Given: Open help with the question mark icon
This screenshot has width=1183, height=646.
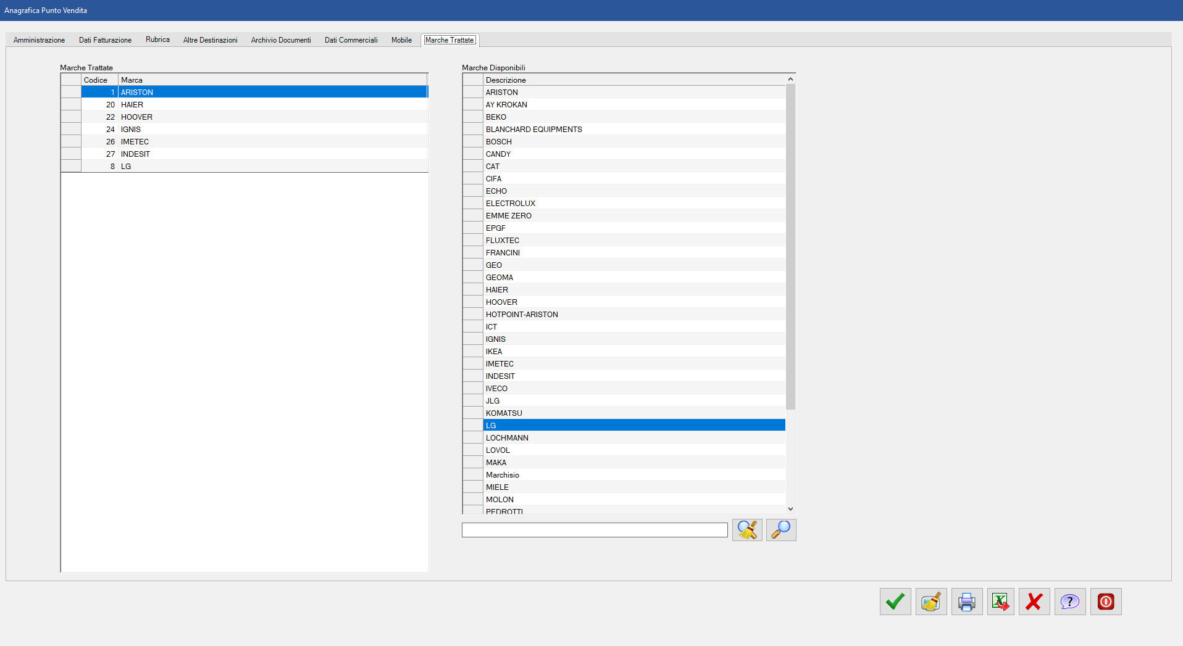Looking at the screenshot, I should (x=1069, y=602).
